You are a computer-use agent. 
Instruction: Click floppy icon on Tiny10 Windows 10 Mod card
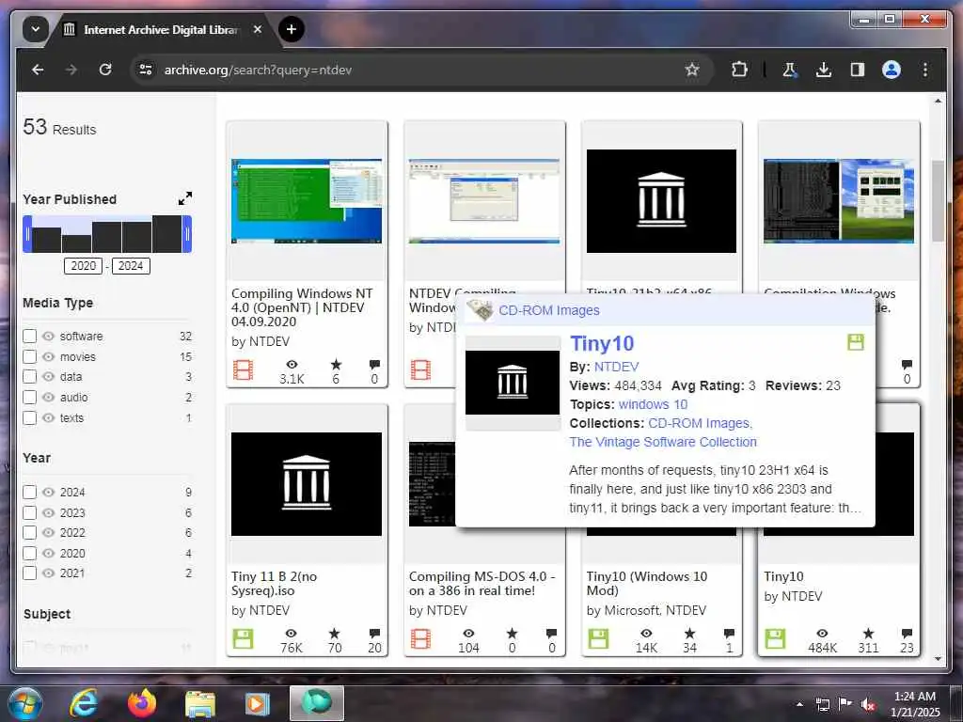(x=598, y=638)
